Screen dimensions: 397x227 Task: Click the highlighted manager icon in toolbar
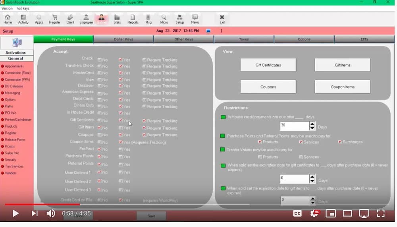[x=102, y=19]
